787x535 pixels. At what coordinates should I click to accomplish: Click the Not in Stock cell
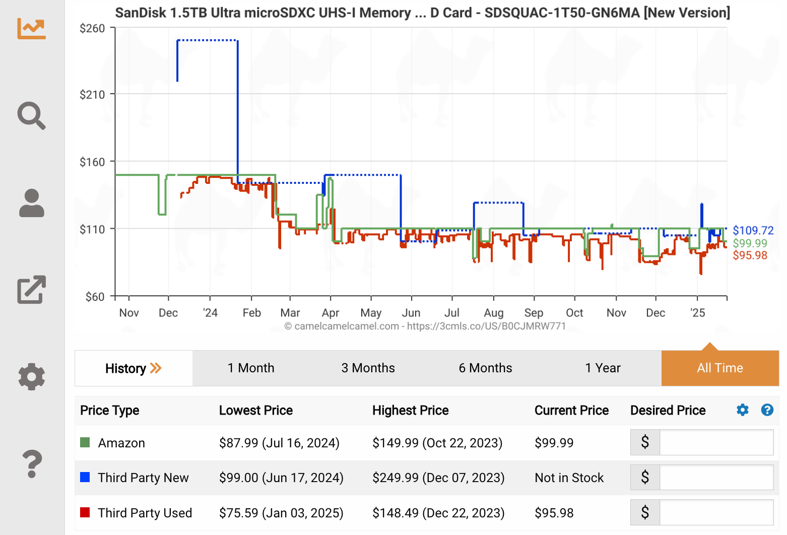[x=569, y=478]
